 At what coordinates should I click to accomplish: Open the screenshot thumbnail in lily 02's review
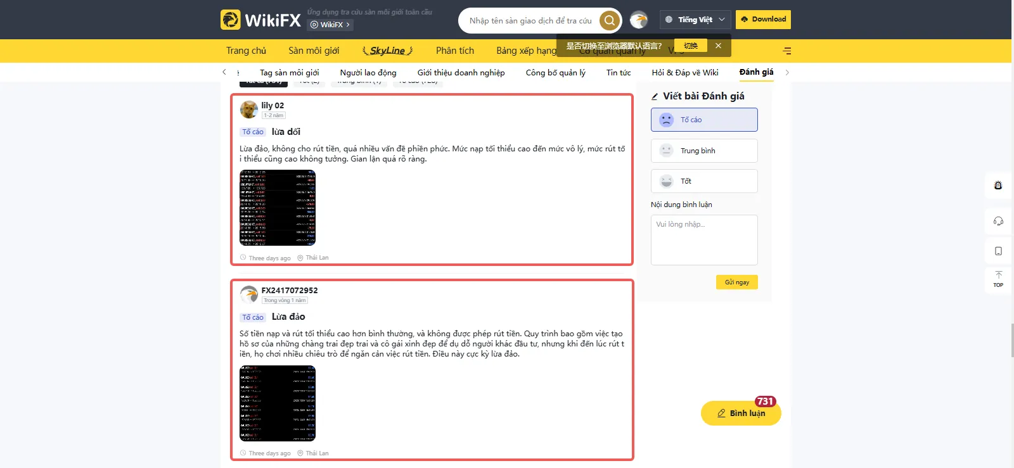pyautogui.click(x=278, y=208)
